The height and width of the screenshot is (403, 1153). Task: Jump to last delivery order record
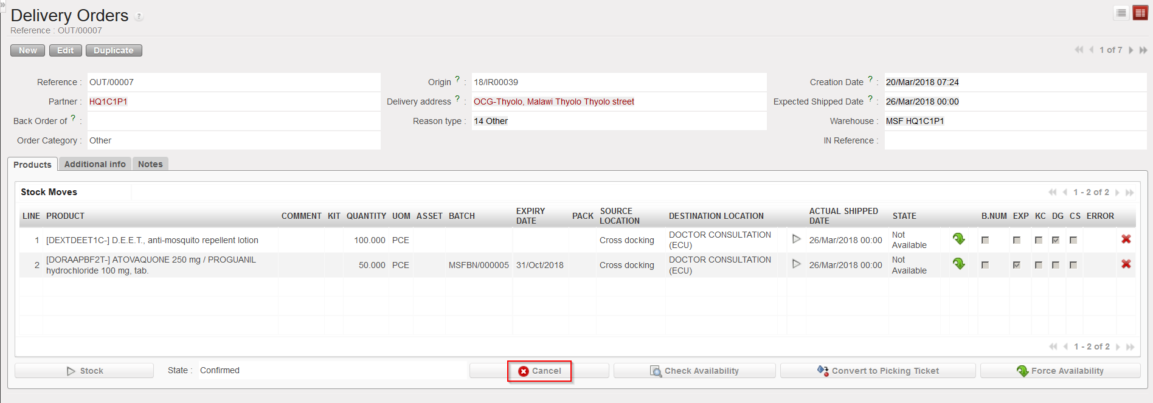click(x=1143, y=50)
